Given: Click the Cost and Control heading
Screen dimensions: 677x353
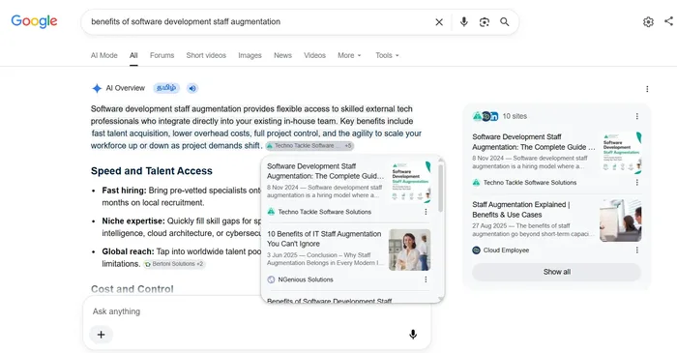Looking at the screenshot, I should click(x=132, y=289).
